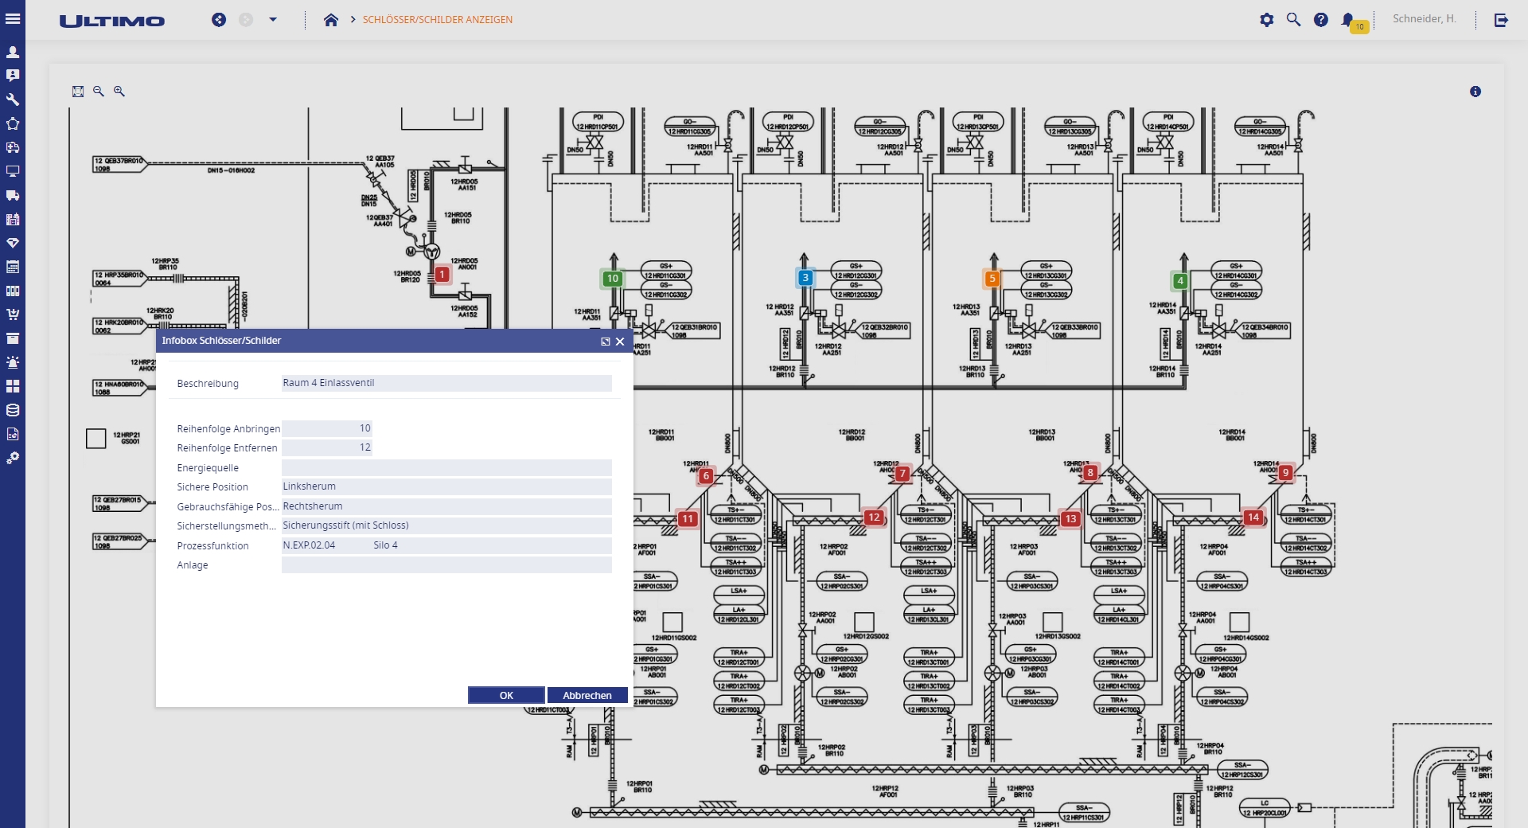This screenshot has height=828, width=1528.
Task: Select the red lock marker 14
Action: (1253, 517)
